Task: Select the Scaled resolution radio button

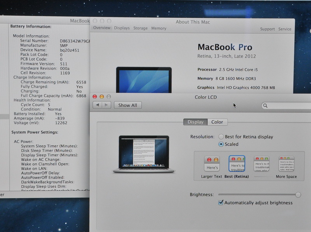Action: click(221, 144)
